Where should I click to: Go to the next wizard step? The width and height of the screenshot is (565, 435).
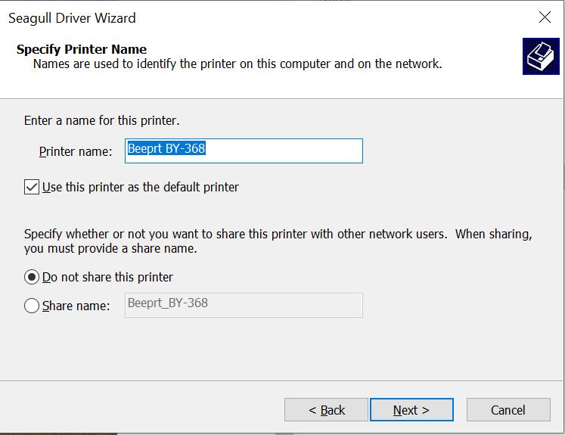tap(411, 410)
